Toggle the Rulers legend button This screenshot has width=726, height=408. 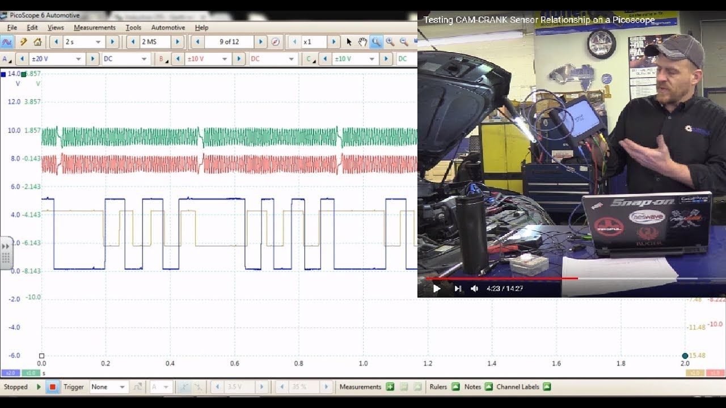pos(455,387)
